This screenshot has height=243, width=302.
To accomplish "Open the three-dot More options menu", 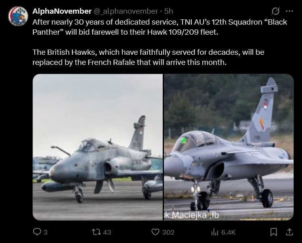I will [x=289, y=11].
